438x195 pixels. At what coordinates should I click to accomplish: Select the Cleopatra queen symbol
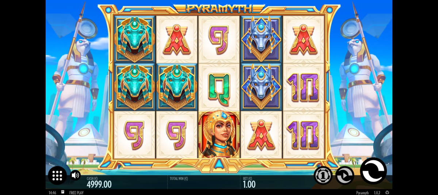pos(219,134)
